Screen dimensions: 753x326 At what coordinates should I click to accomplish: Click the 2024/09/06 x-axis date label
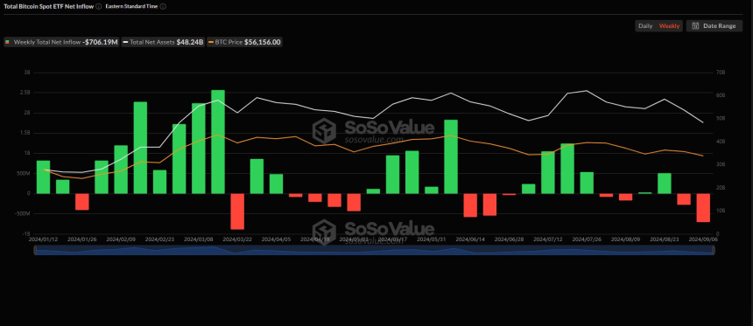[x=703, y=239]
